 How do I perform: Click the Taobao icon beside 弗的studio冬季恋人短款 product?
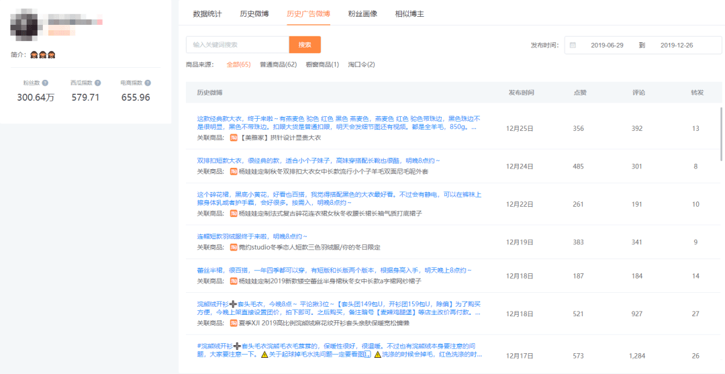pyautogui.click(x=234, y=248)
